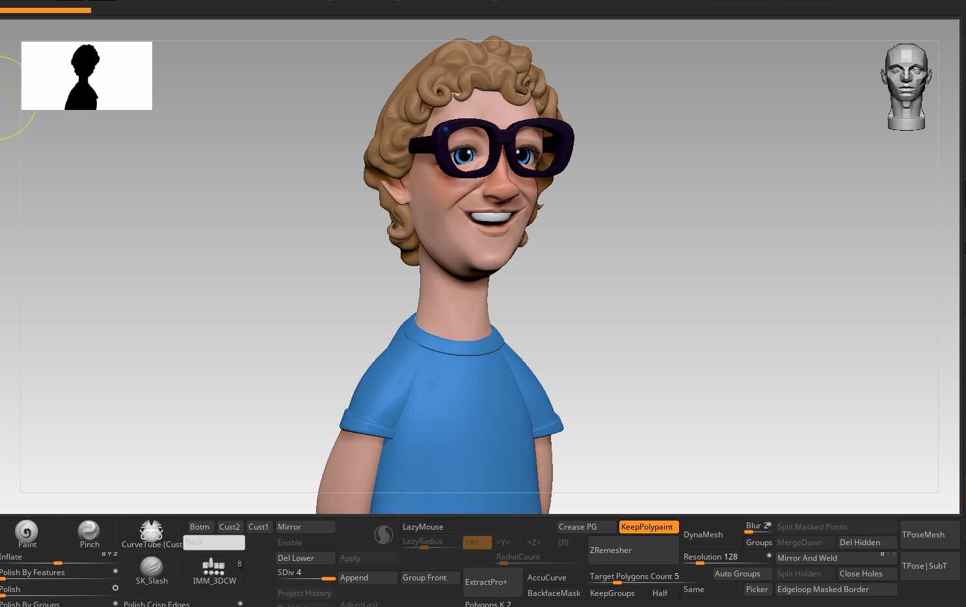Switch to the Cust2 interface layout
Screen dimensions: 966x607
229,527
